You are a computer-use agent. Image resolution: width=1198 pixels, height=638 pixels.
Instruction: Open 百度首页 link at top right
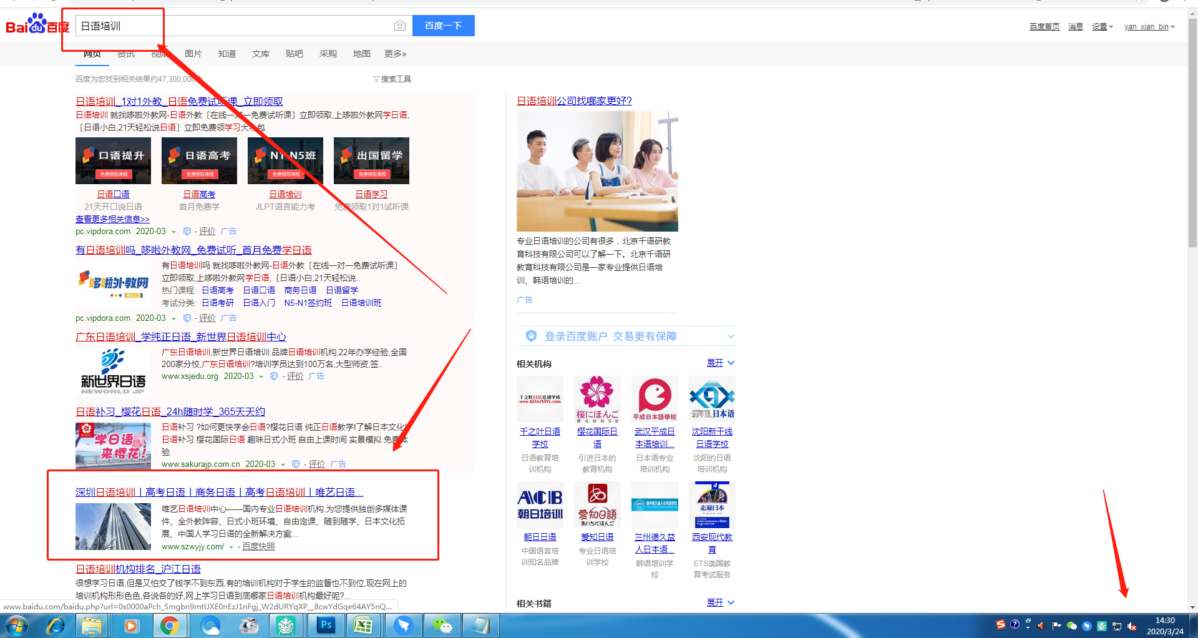[1044, 27]
